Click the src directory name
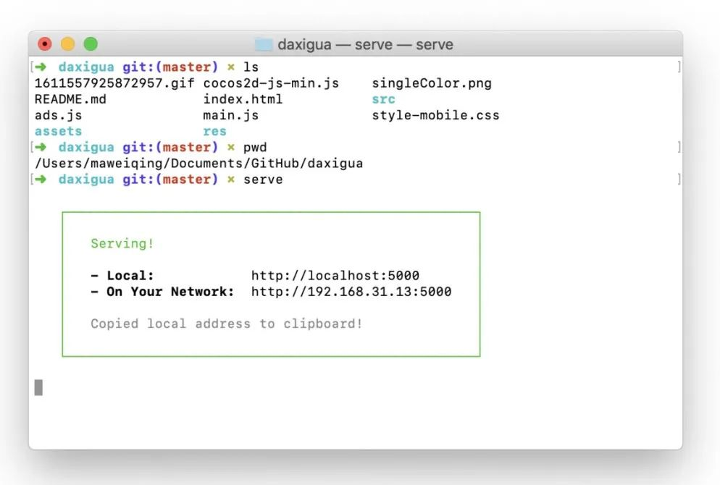The height and width of the screenshot is (485, 720). coord(383,99)
